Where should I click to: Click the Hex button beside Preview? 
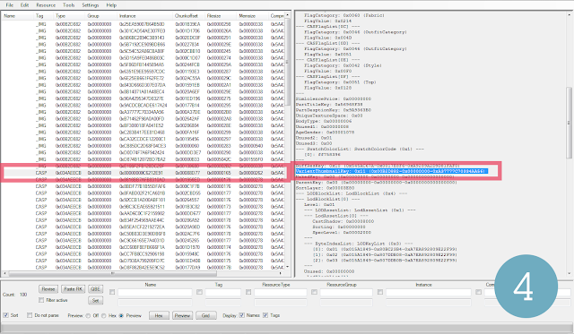click(159, 315)
